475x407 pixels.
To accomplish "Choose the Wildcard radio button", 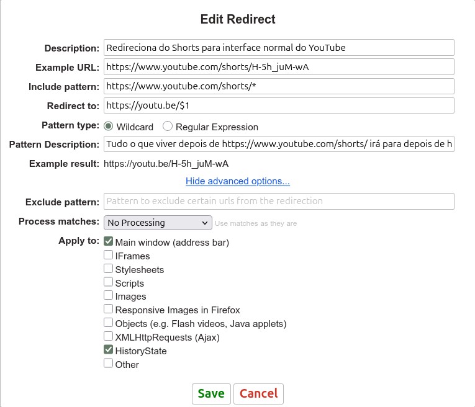I will [109, 127].
